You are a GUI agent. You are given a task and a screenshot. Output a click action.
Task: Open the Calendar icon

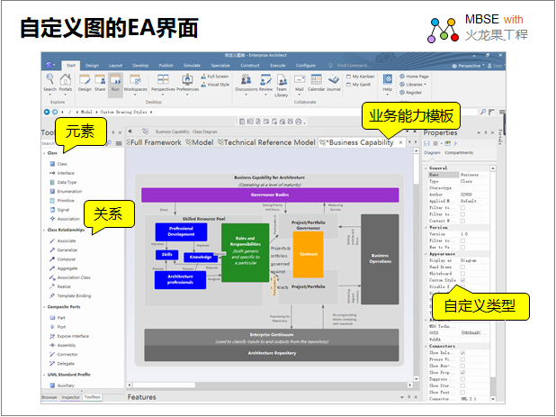pos(316,78)
